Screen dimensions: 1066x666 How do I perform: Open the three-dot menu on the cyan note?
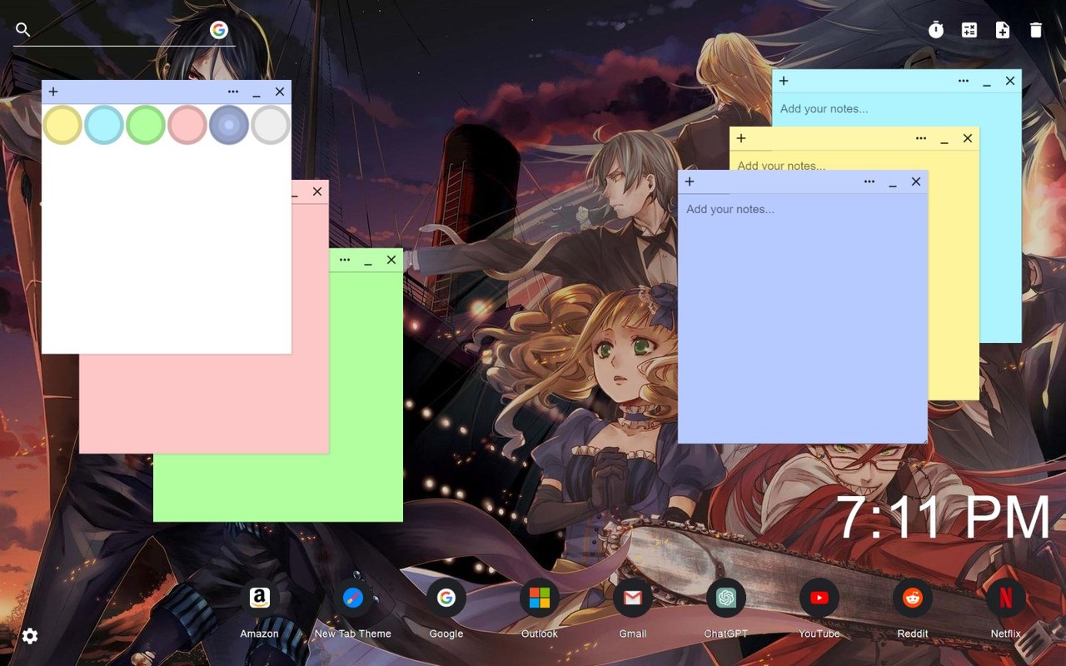click(964, 81)
